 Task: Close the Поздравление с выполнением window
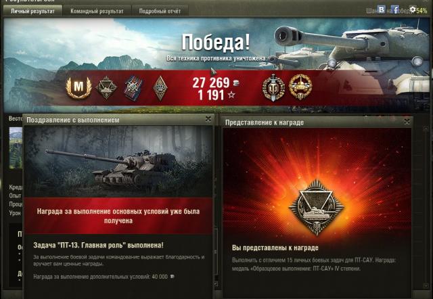point(208,119)
